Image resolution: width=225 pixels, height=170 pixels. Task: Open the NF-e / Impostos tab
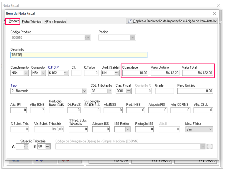point(55,22)
